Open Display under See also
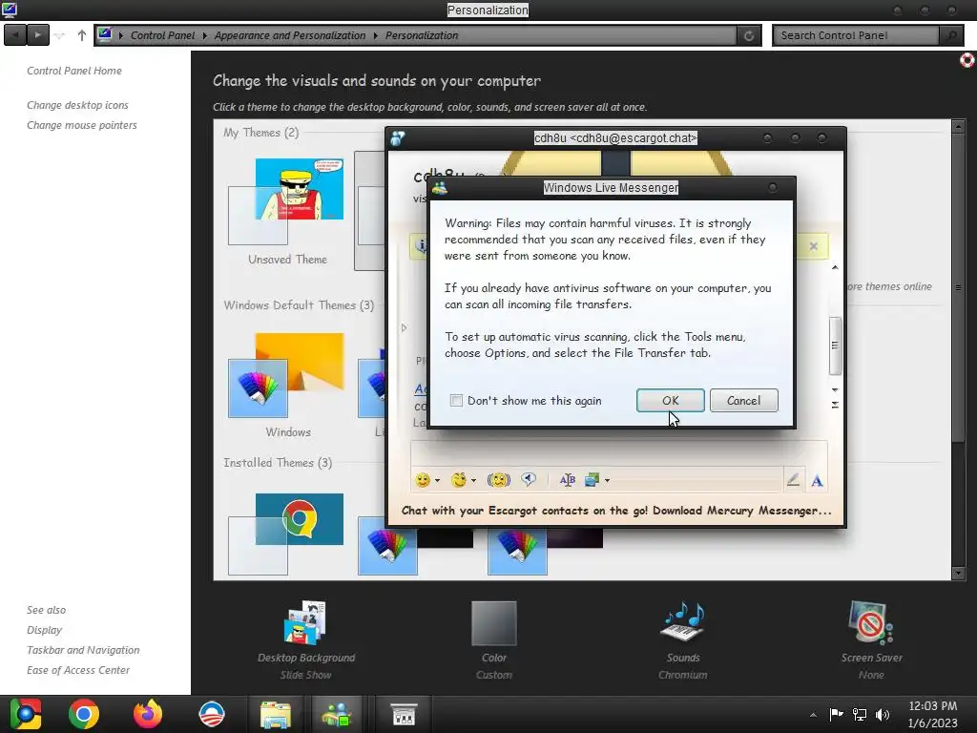977x733 pixels. [44, 630]
